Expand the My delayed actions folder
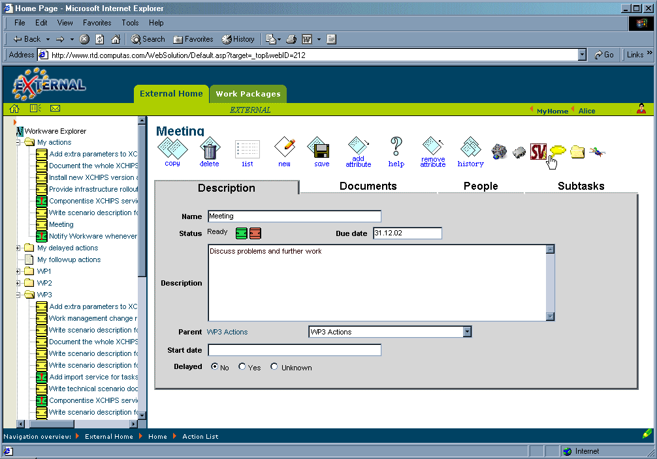 [x=18, y=248]
